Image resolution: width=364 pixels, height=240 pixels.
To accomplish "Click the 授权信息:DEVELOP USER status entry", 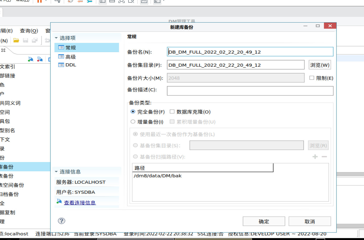I will pyautogui.click(x=277, y=234).
